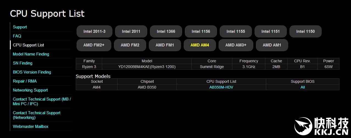Click the Frequency column header
Screen dimensions: 351x138
pyautogui.click(x=249, y=61)
